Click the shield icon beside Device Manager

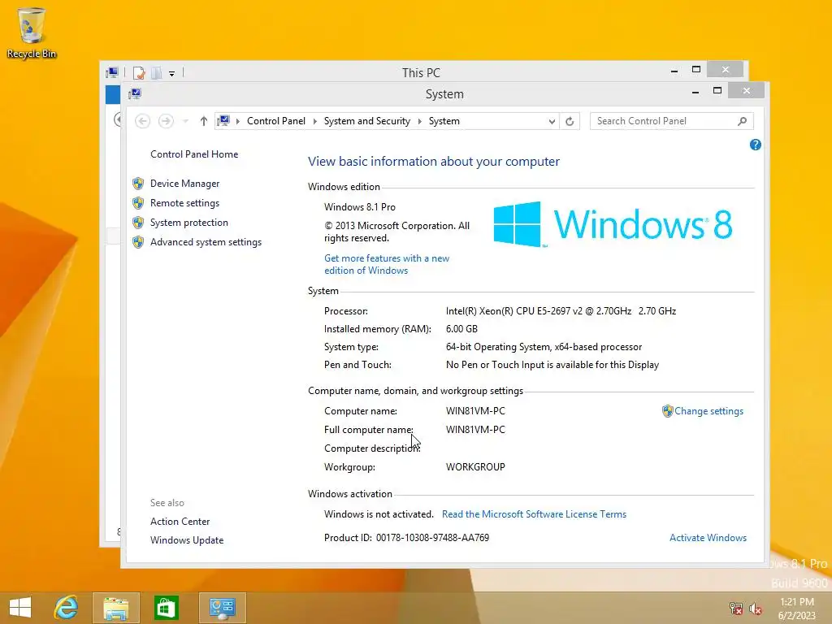point(138,184)
